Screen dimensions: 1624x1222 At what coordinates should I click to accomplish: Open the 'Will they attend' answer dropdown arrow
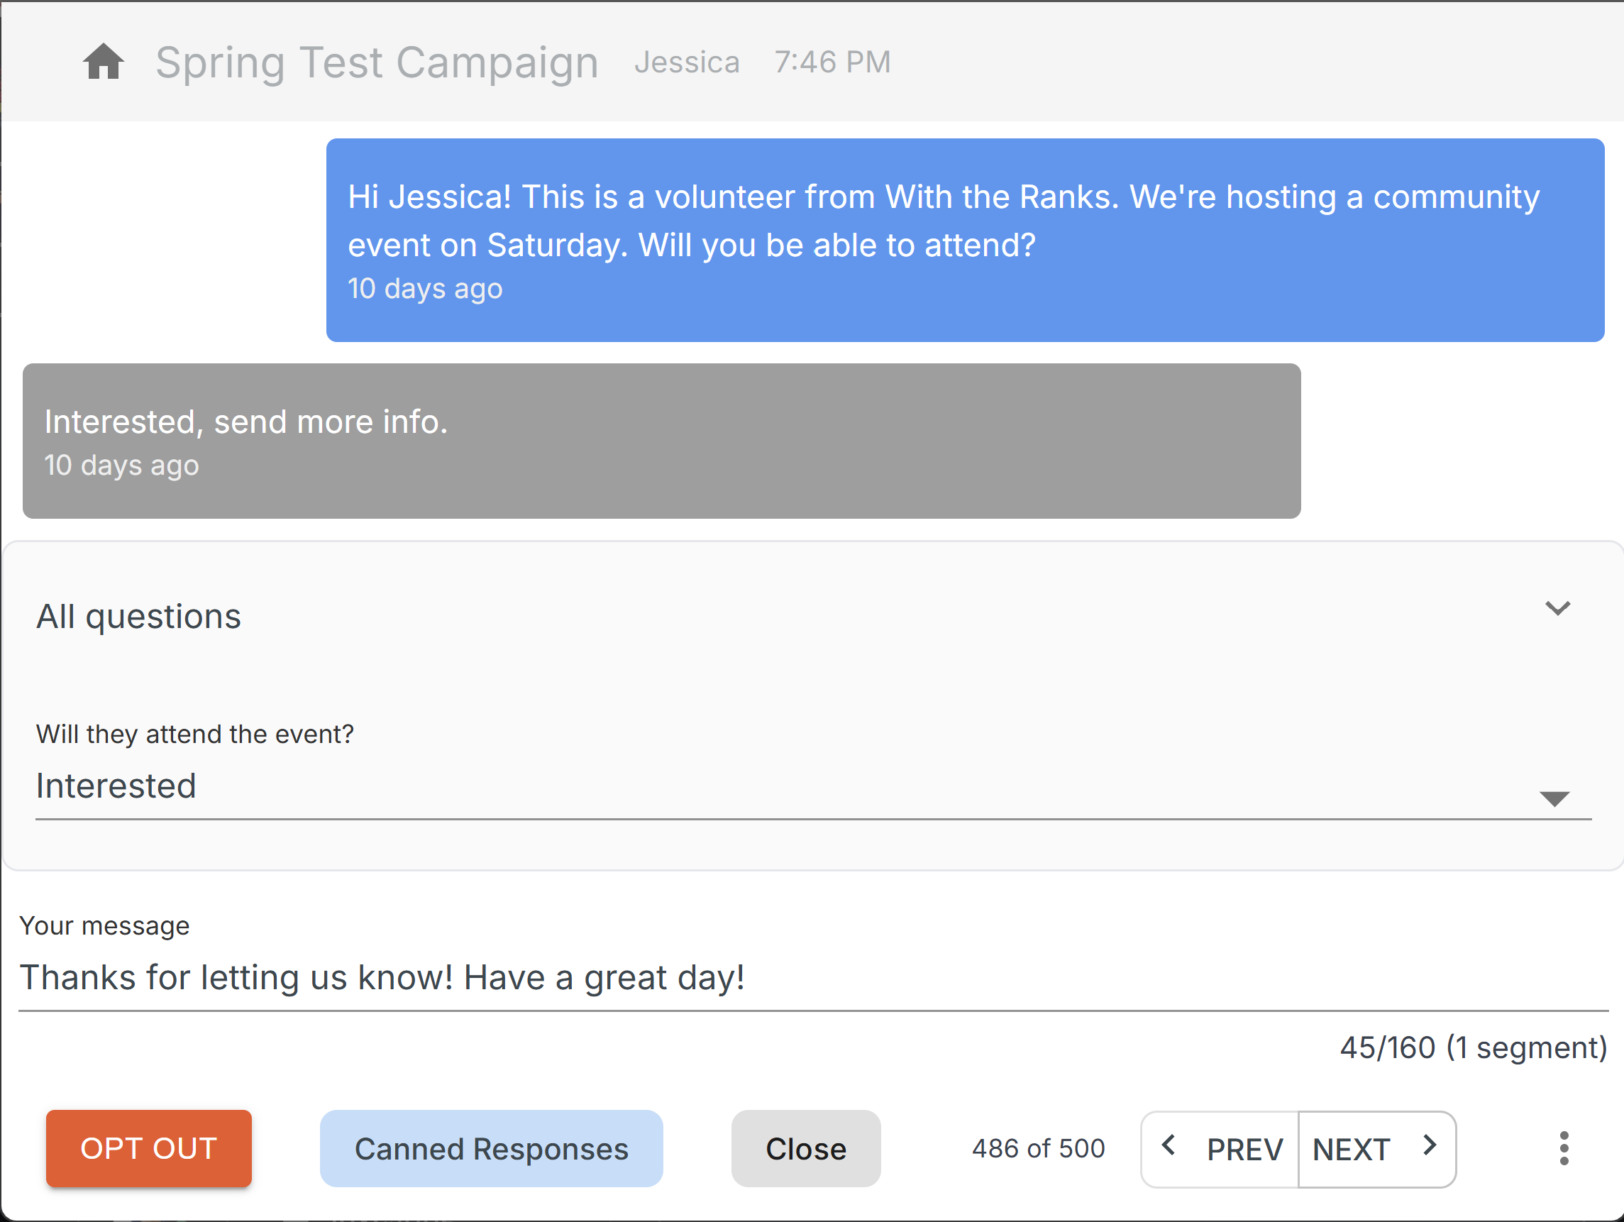pos(1554,799)
